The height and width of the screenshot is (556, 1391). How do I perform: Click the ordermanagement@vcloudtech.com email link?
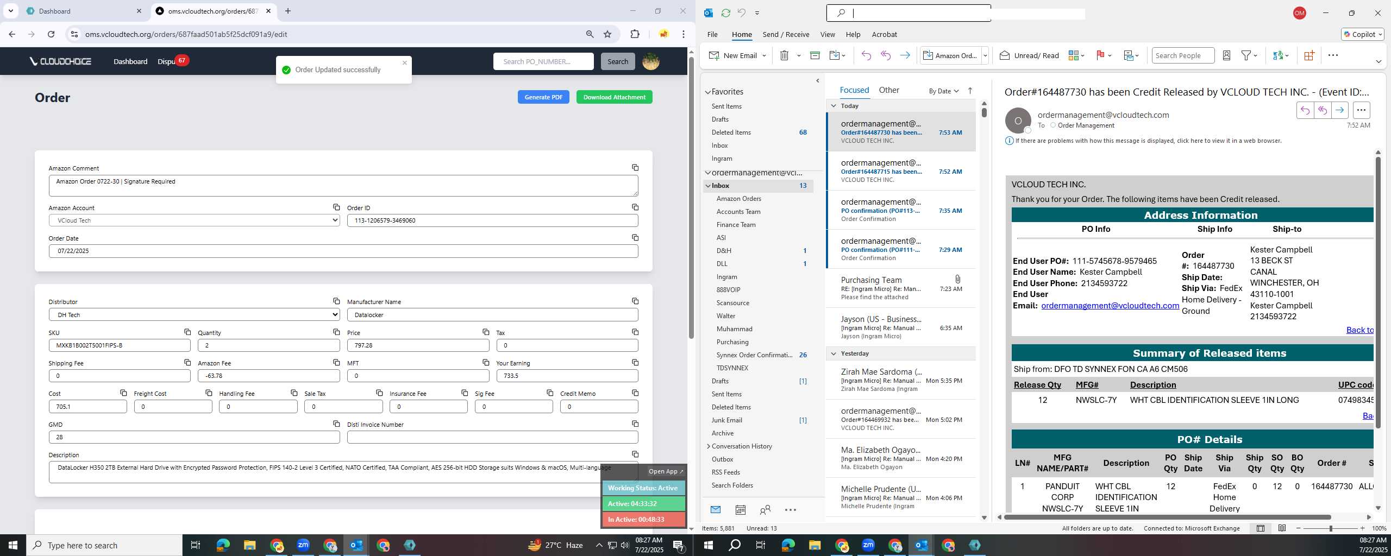coord(1110,306)
